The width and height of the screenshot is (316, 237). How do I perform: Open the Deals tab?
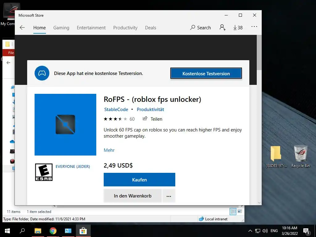[151, 27]
